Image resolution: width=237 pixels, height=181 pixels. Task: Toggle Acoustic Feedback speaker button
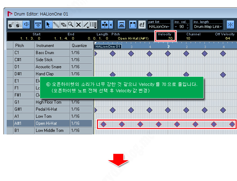point(26,24)
